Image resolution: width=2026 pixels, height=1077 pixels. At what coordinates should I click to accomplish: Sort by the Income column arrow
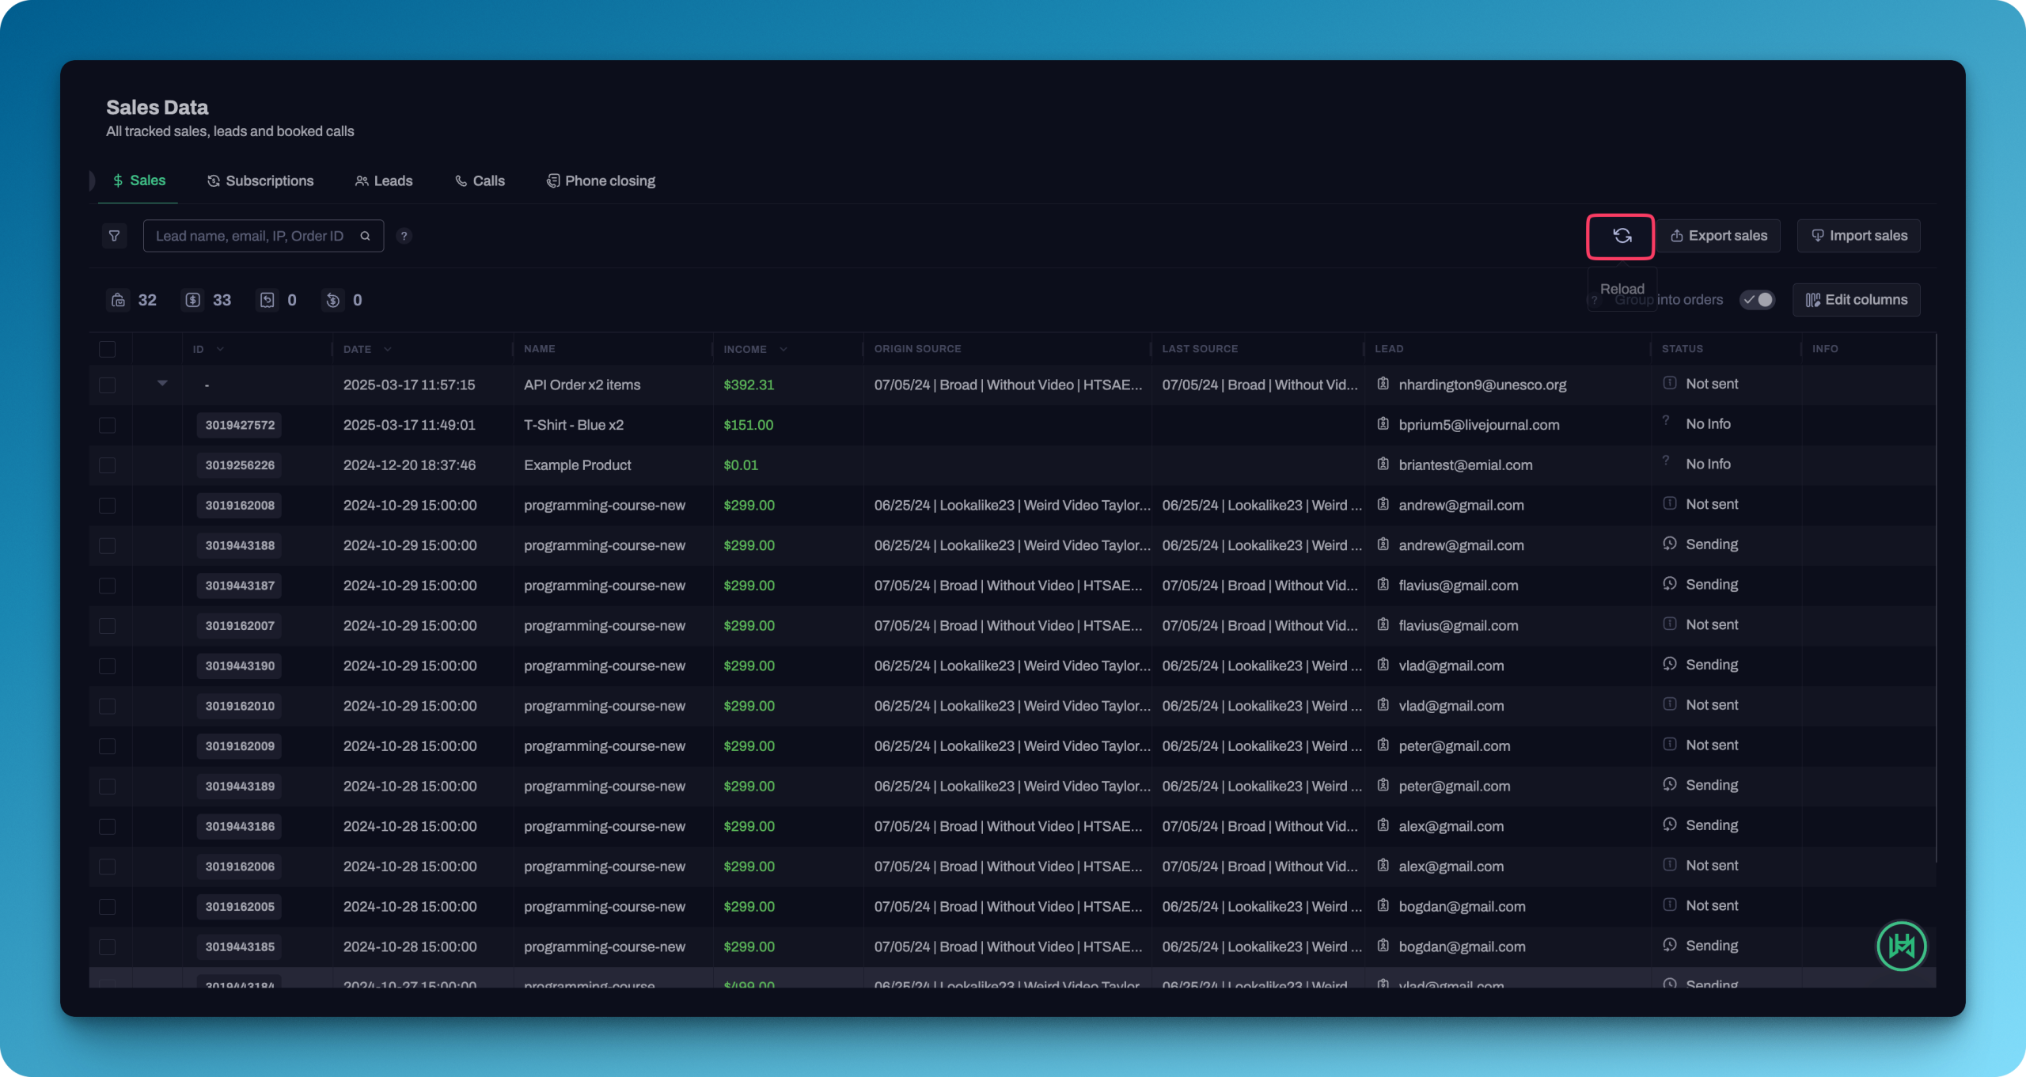click(x=783, y=349)
